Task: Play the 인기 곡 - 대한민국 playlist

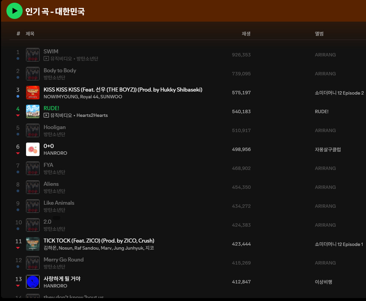Action: coord(15,11)
